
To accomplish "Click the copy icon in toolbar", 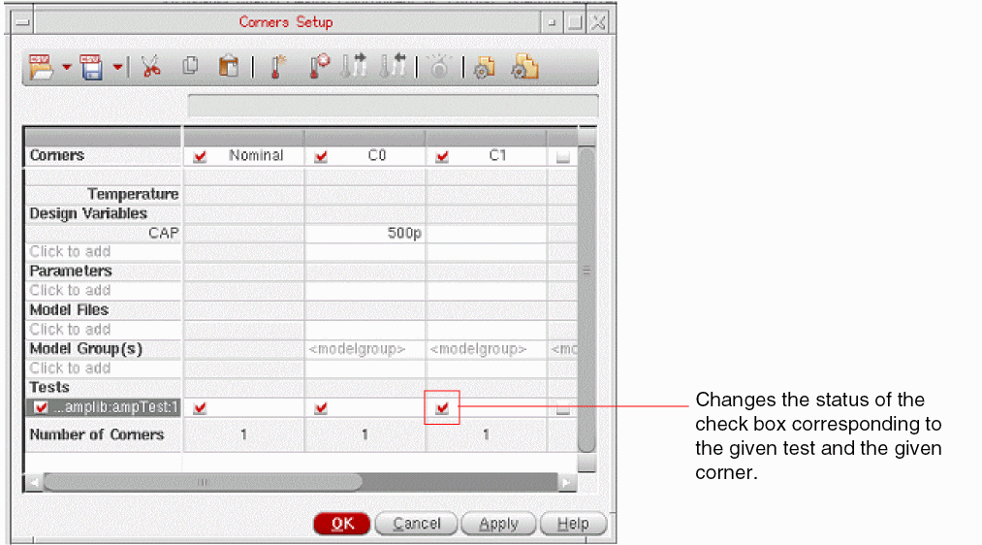I will 190,65.
